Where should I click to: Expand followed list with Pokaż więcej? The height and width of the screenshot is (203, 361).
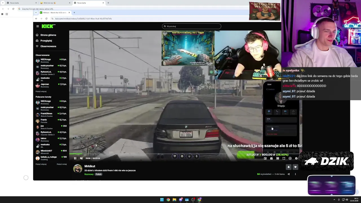[41, 91]
